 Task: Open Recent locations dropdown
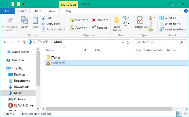click(19, 42)
